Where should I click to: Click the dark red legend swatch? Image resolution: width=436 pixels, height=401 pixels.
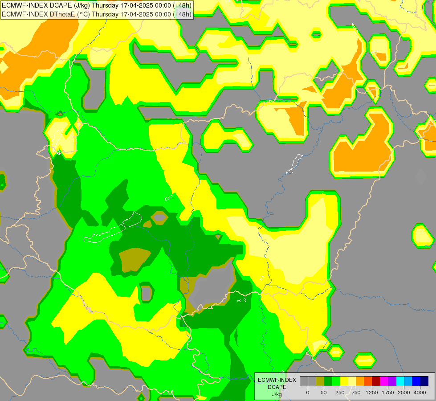pos(376,381)
